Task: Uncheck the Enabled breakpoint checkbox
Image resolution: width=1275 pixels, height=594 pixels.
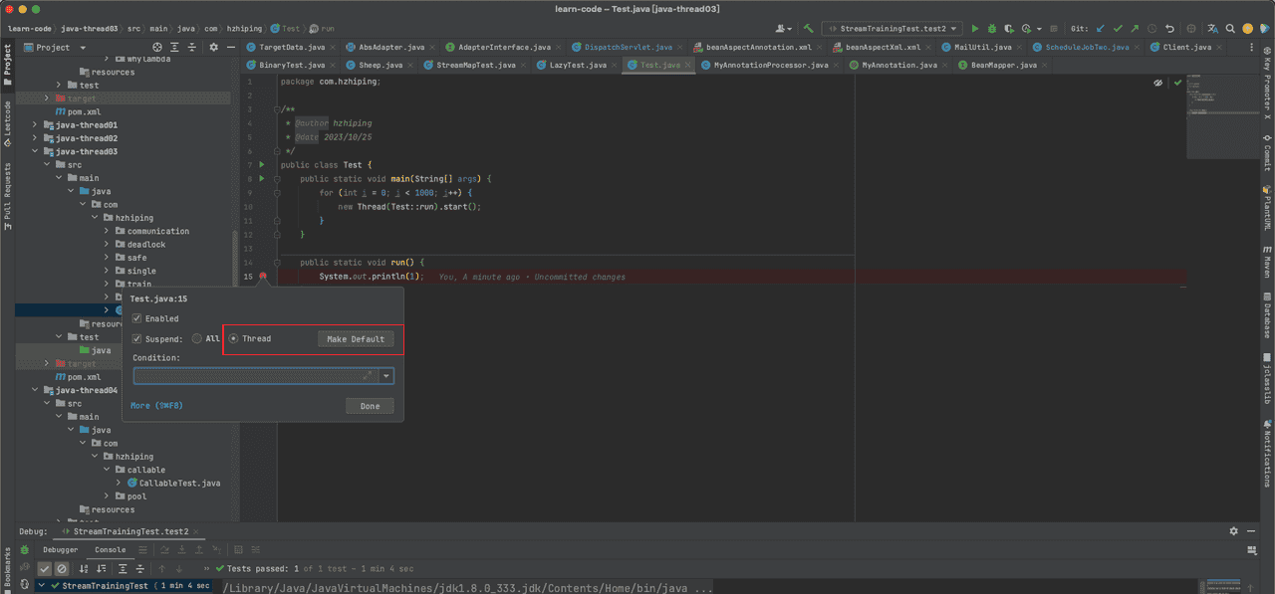Action: pyautogui.click(x=137, y=318)
